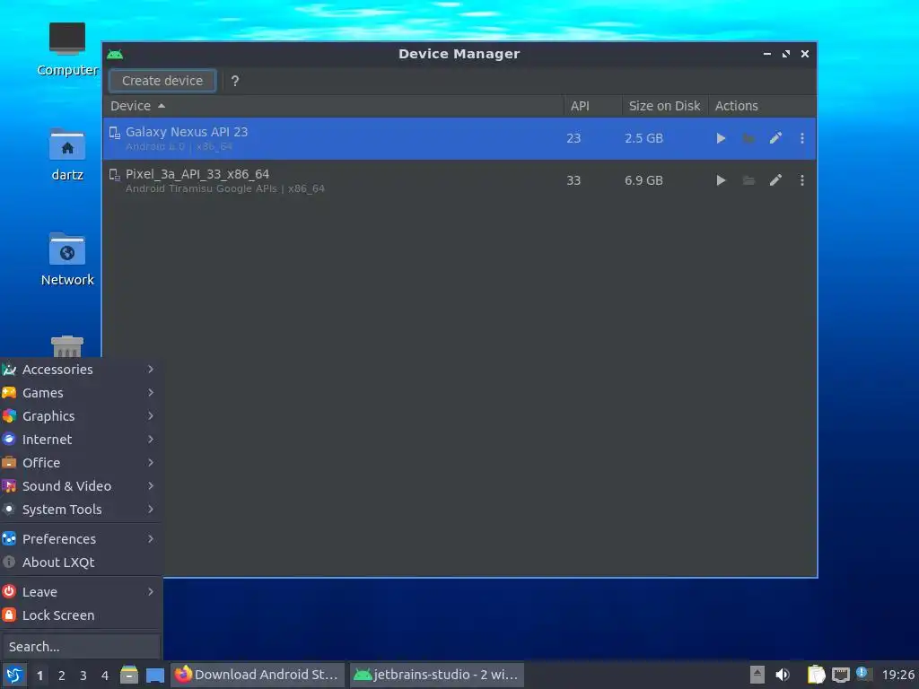Screen dimensions: 919x689
Task: Click the 2.5 GB size value
Action: 643,138
